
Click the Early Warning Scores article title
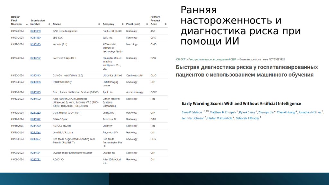click(x=241, y=104)
